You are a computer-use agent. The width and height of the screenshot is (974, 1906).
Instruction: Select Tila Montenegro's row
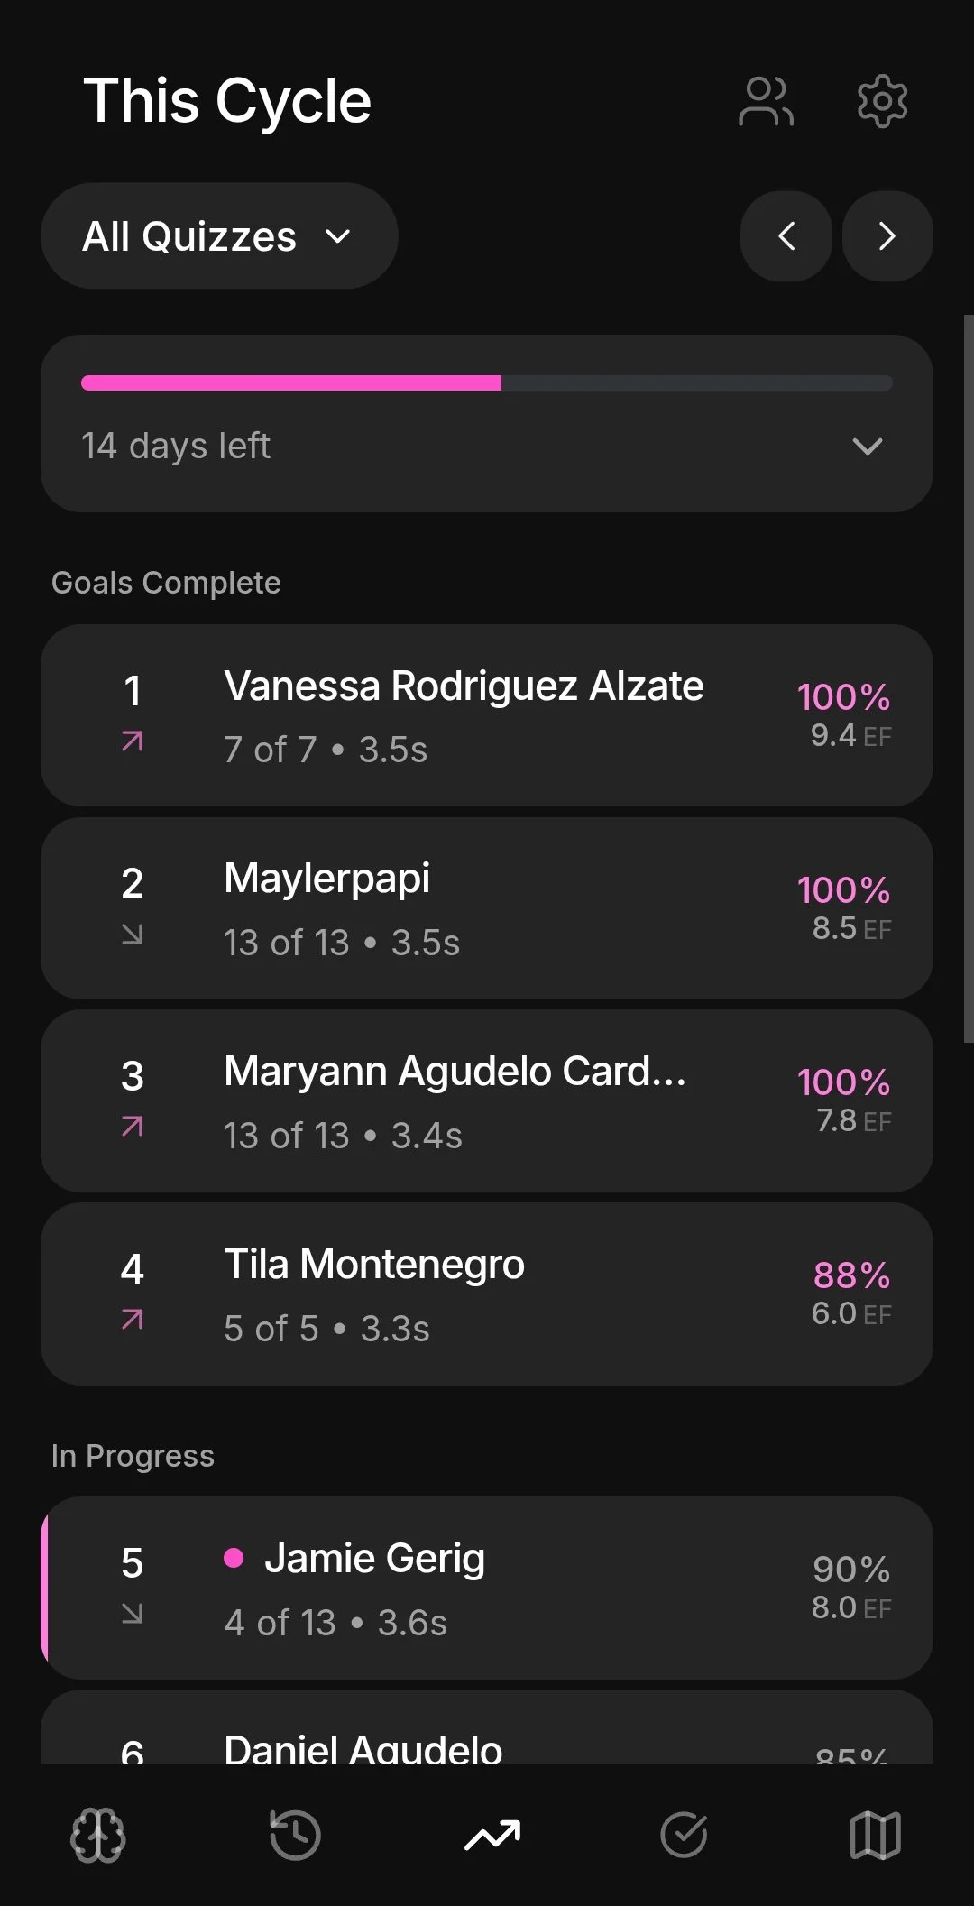(x=487, y=1294)
